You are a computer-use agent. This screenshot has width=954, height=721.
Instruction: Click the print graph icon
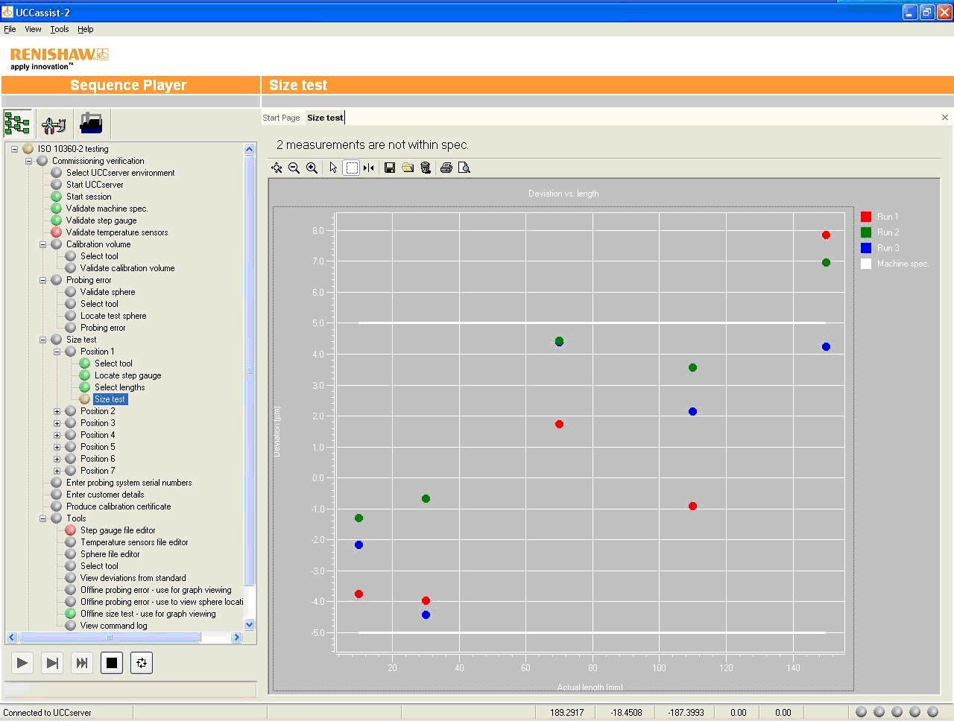[446, 168]
